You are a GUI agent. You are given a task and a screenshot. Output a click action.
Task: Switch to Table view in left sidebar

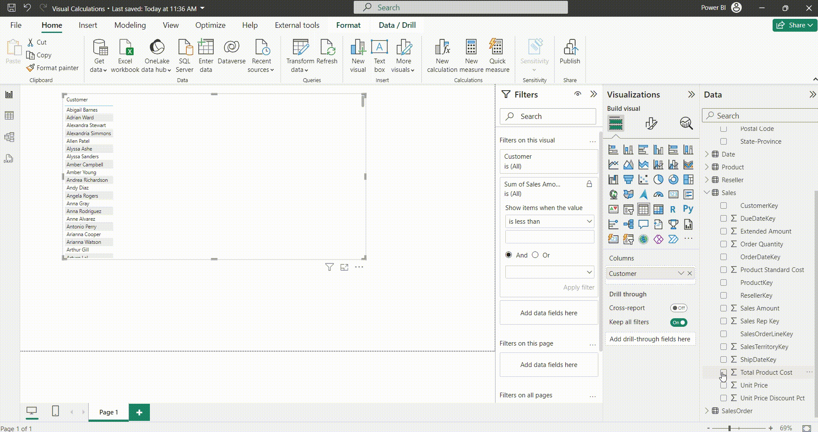click(x=9, y=115)
